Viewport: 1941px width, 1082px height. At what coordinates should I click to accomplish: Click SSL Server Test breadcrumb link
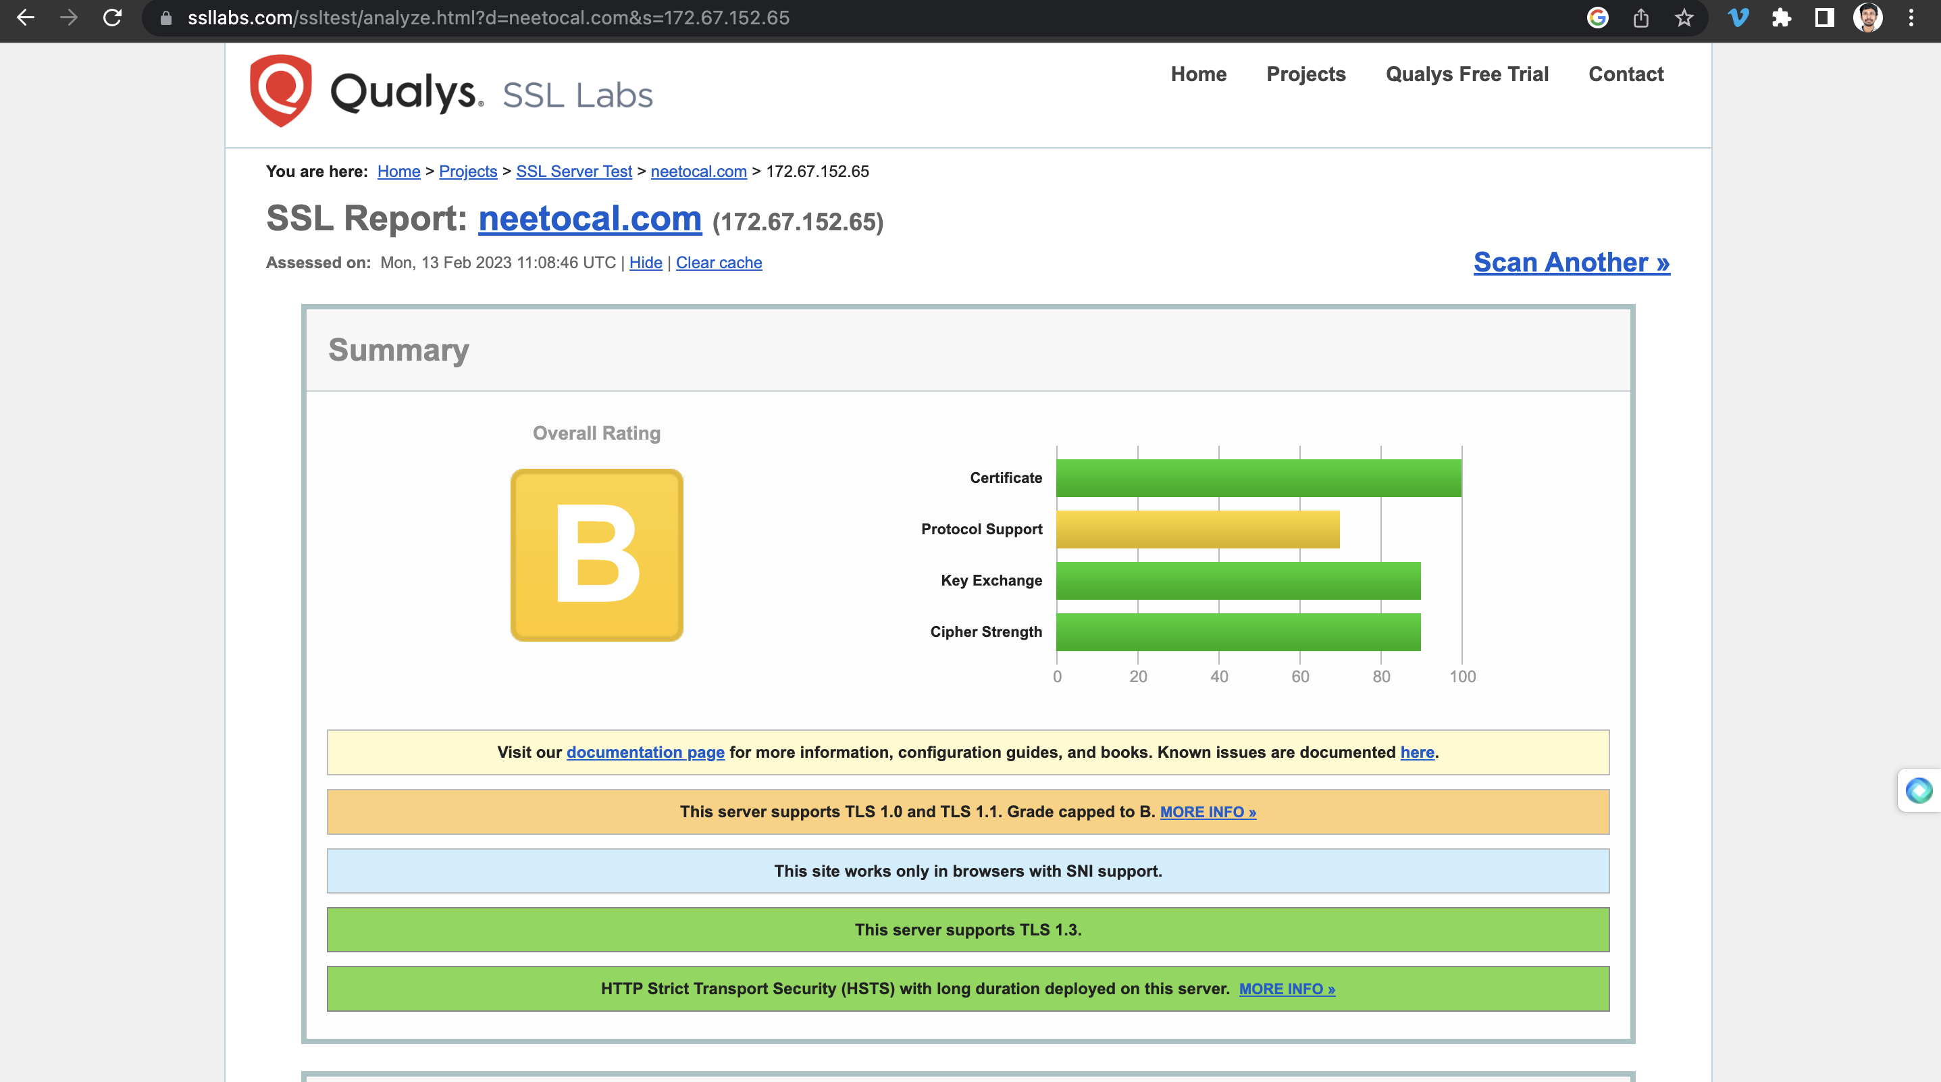573,171
